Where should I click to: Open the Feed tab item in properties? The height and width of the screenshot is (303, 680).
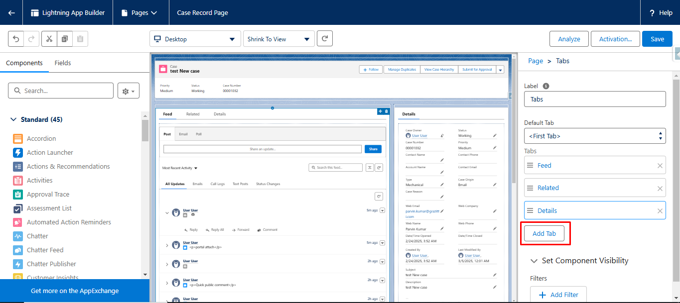coord(544,166)
